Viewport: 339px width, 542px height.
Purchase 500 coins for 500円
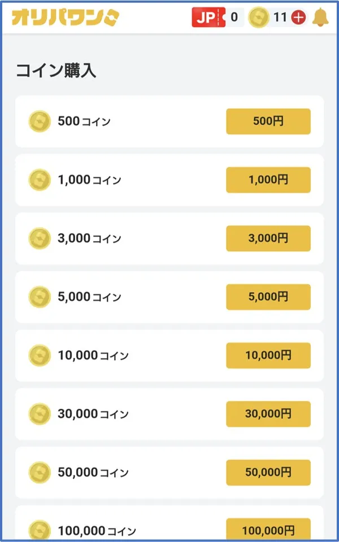268,120
